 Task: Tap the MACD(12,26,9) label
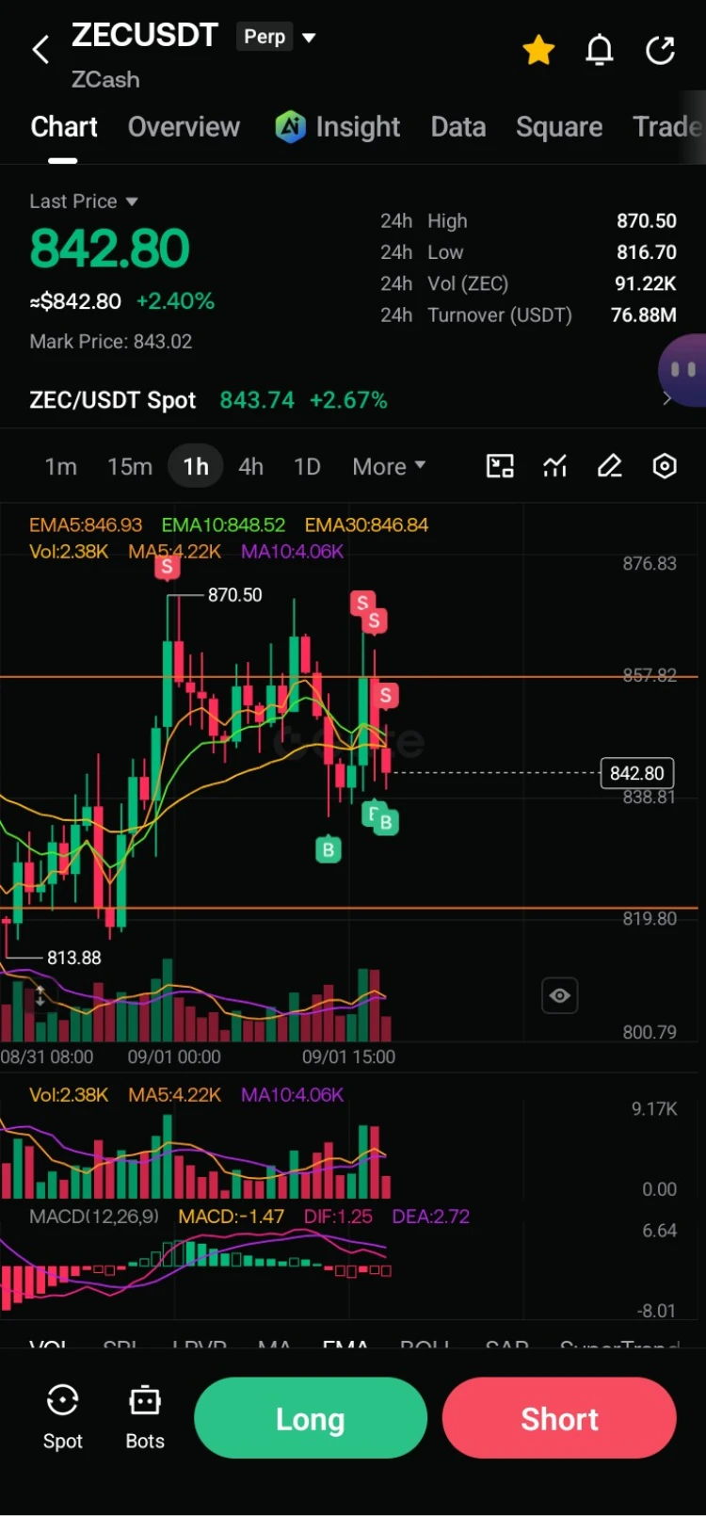(94, 1217)
